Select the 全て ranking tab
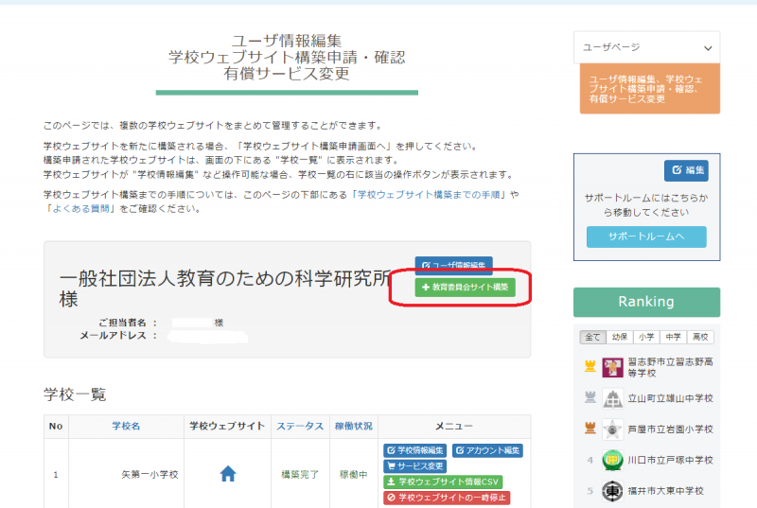Screen dimensions: 757x508 tap(590, 337)
